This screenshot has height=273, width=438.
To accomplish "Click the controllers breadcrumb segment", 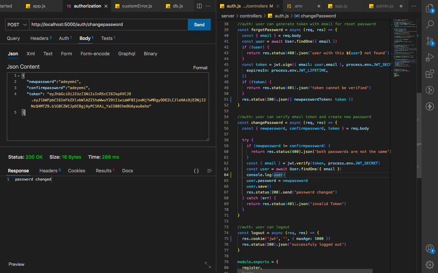I will pyautogui.click(x=251, y=16).
